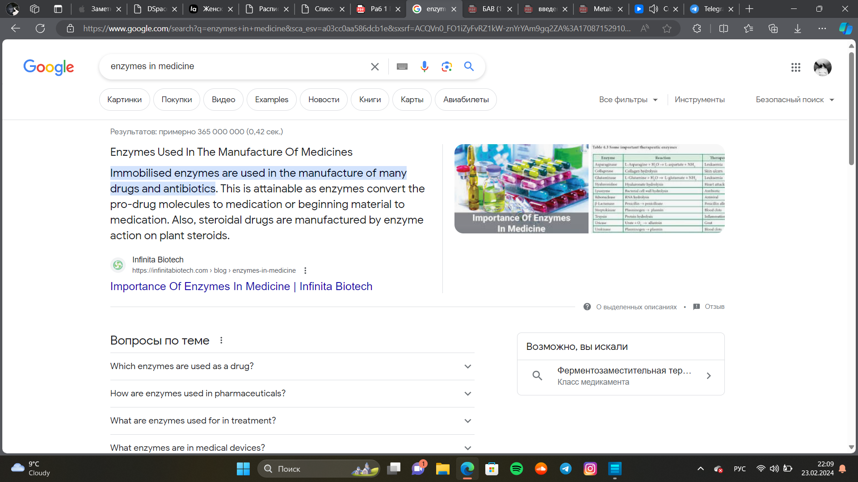The height and width of the screenshot is (482, 858).
Task: Open Google account avatar
Action: 822,67
